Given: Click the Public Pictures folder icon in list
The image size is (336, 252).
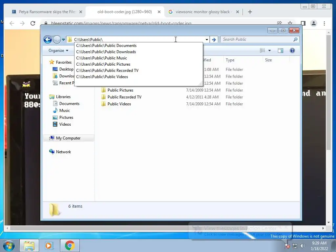Looking at the screenshot, I should (x=103, y=90).
